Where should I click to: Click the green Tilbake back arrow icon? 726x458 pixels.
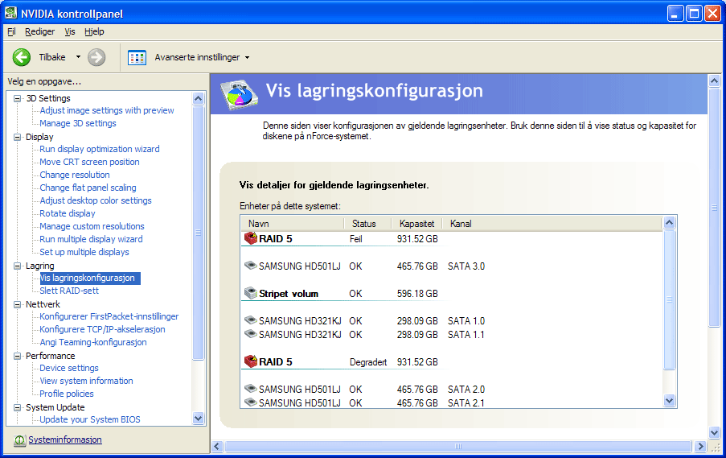pos(21,57)
